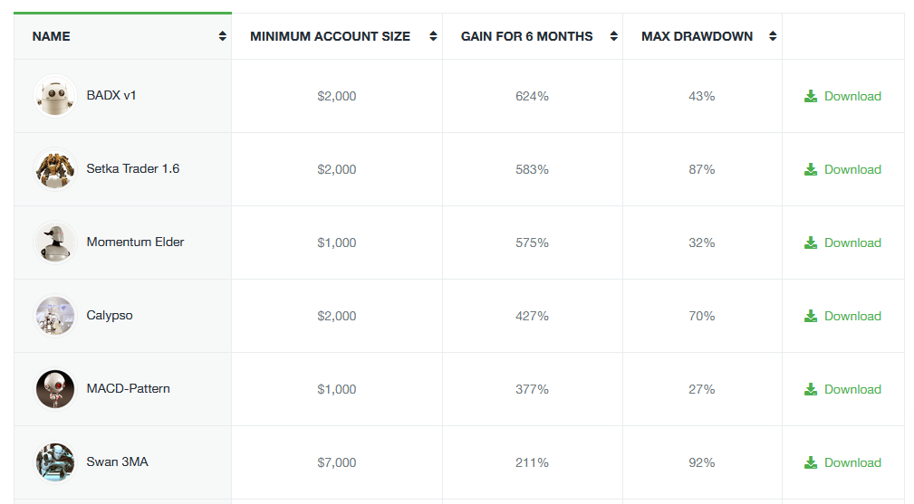This screenshot has height=504, width=914.
Task: Download the Setka Trader 1.6 robot
Action: [842, 169]
